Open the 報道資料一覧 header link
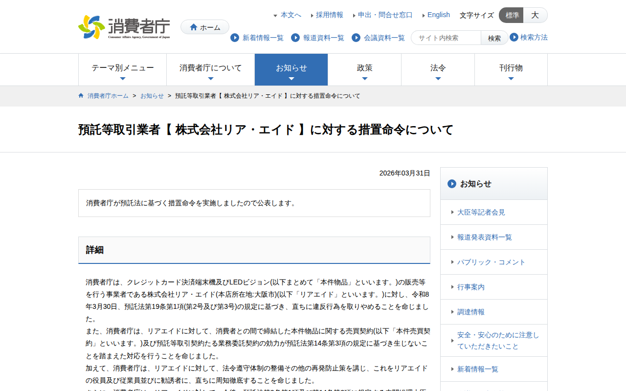The height and width of the screenshot is (391, 626). [x=324, y=38]
